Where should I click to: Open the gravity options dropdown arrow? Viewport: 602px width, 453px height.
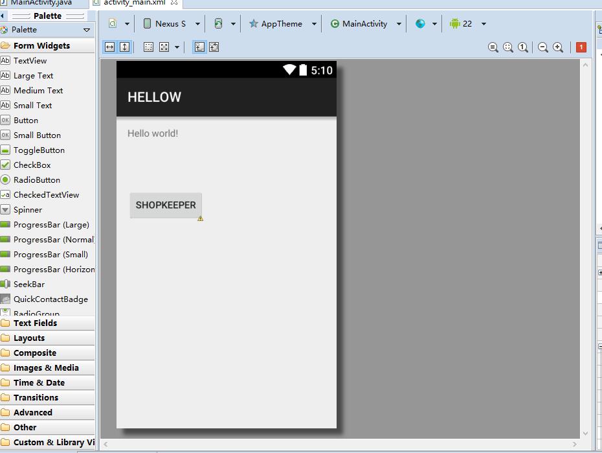pyautogui.click(x=177, y=47)
